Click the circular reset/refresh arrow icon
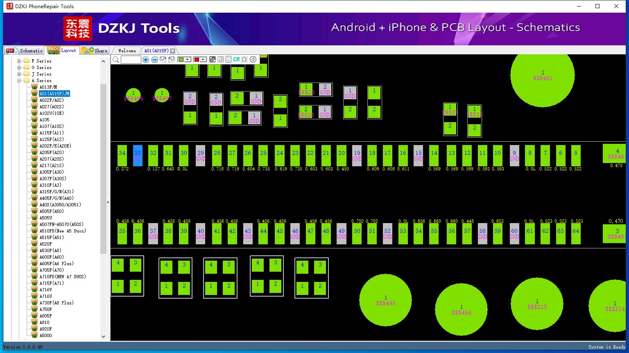The width and height of the screenshot is (629, 353). pyautogui.click(x=253, y=59)
